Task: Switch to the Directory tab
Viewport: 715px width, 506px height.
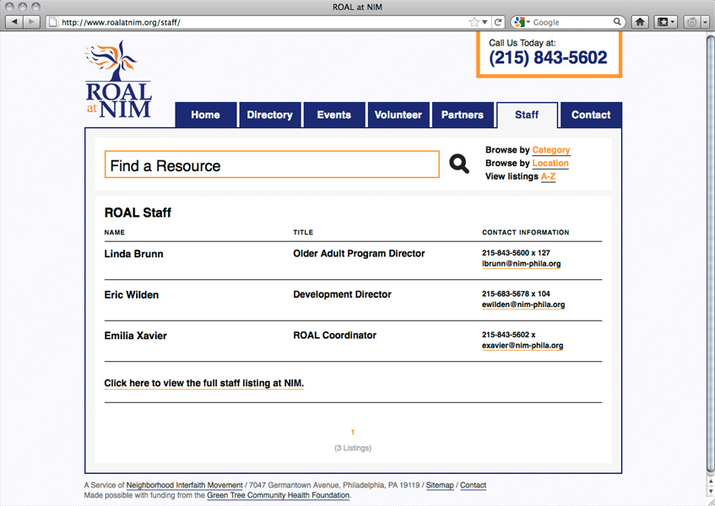Action: point(269,115)
